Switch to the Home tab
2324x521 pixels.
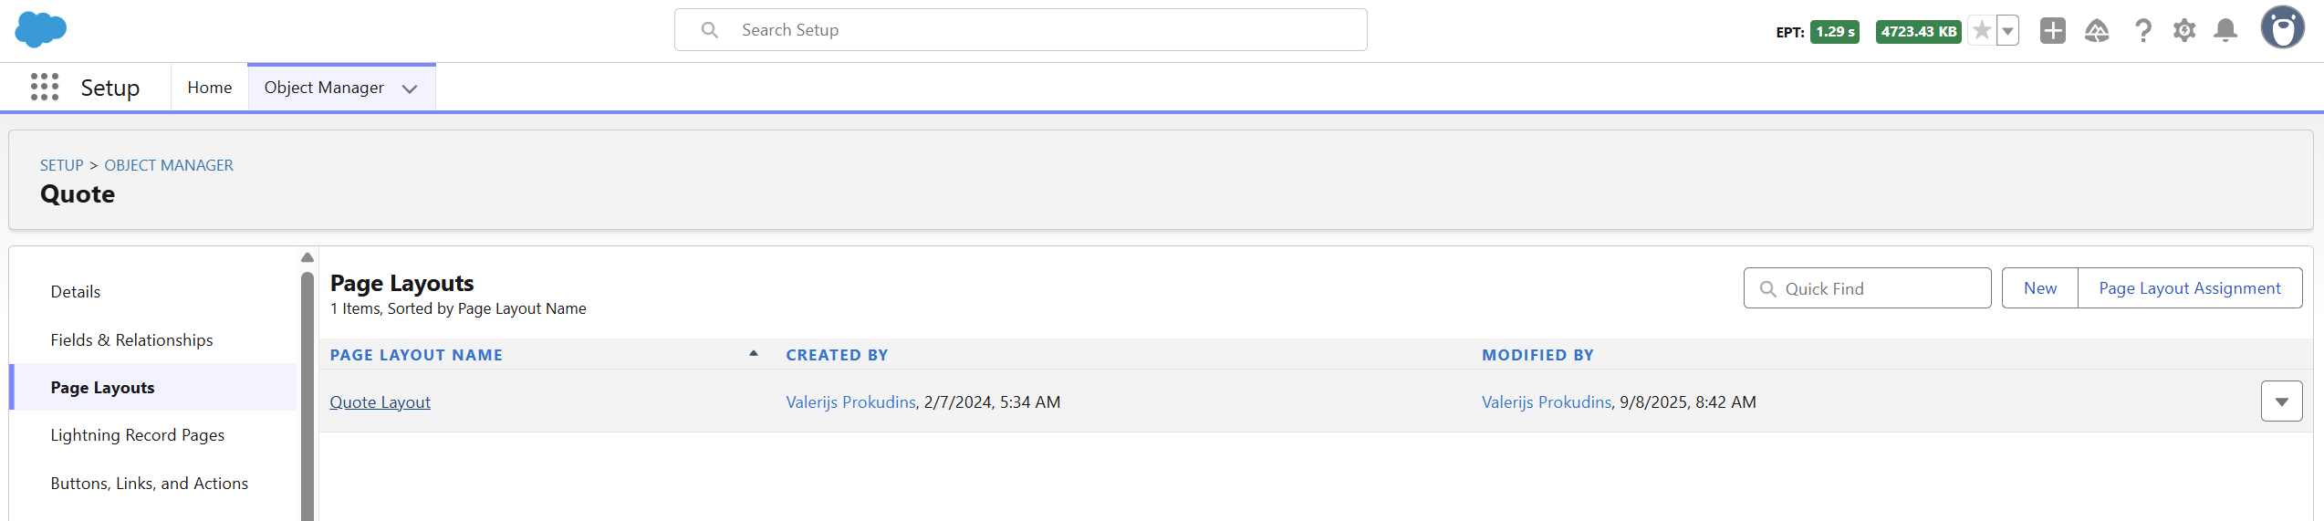pos(210,88)
